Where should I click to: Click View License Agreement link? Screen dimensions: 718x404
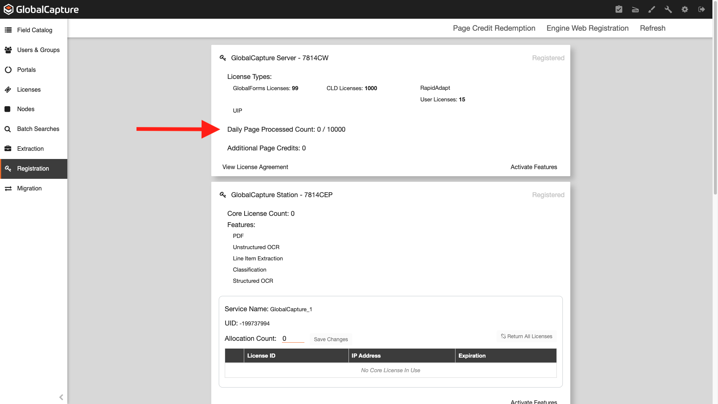click(255, 167)
